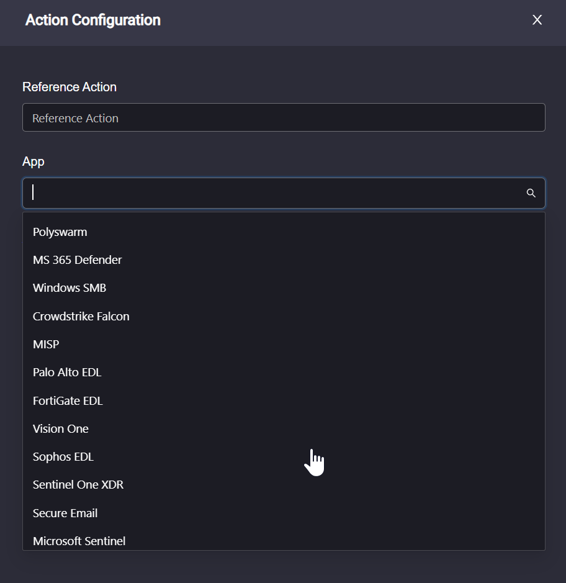The height and width of the screenshot is (583, 566).
Task: Choose Vision One app
Action: [x=284, y=428]
